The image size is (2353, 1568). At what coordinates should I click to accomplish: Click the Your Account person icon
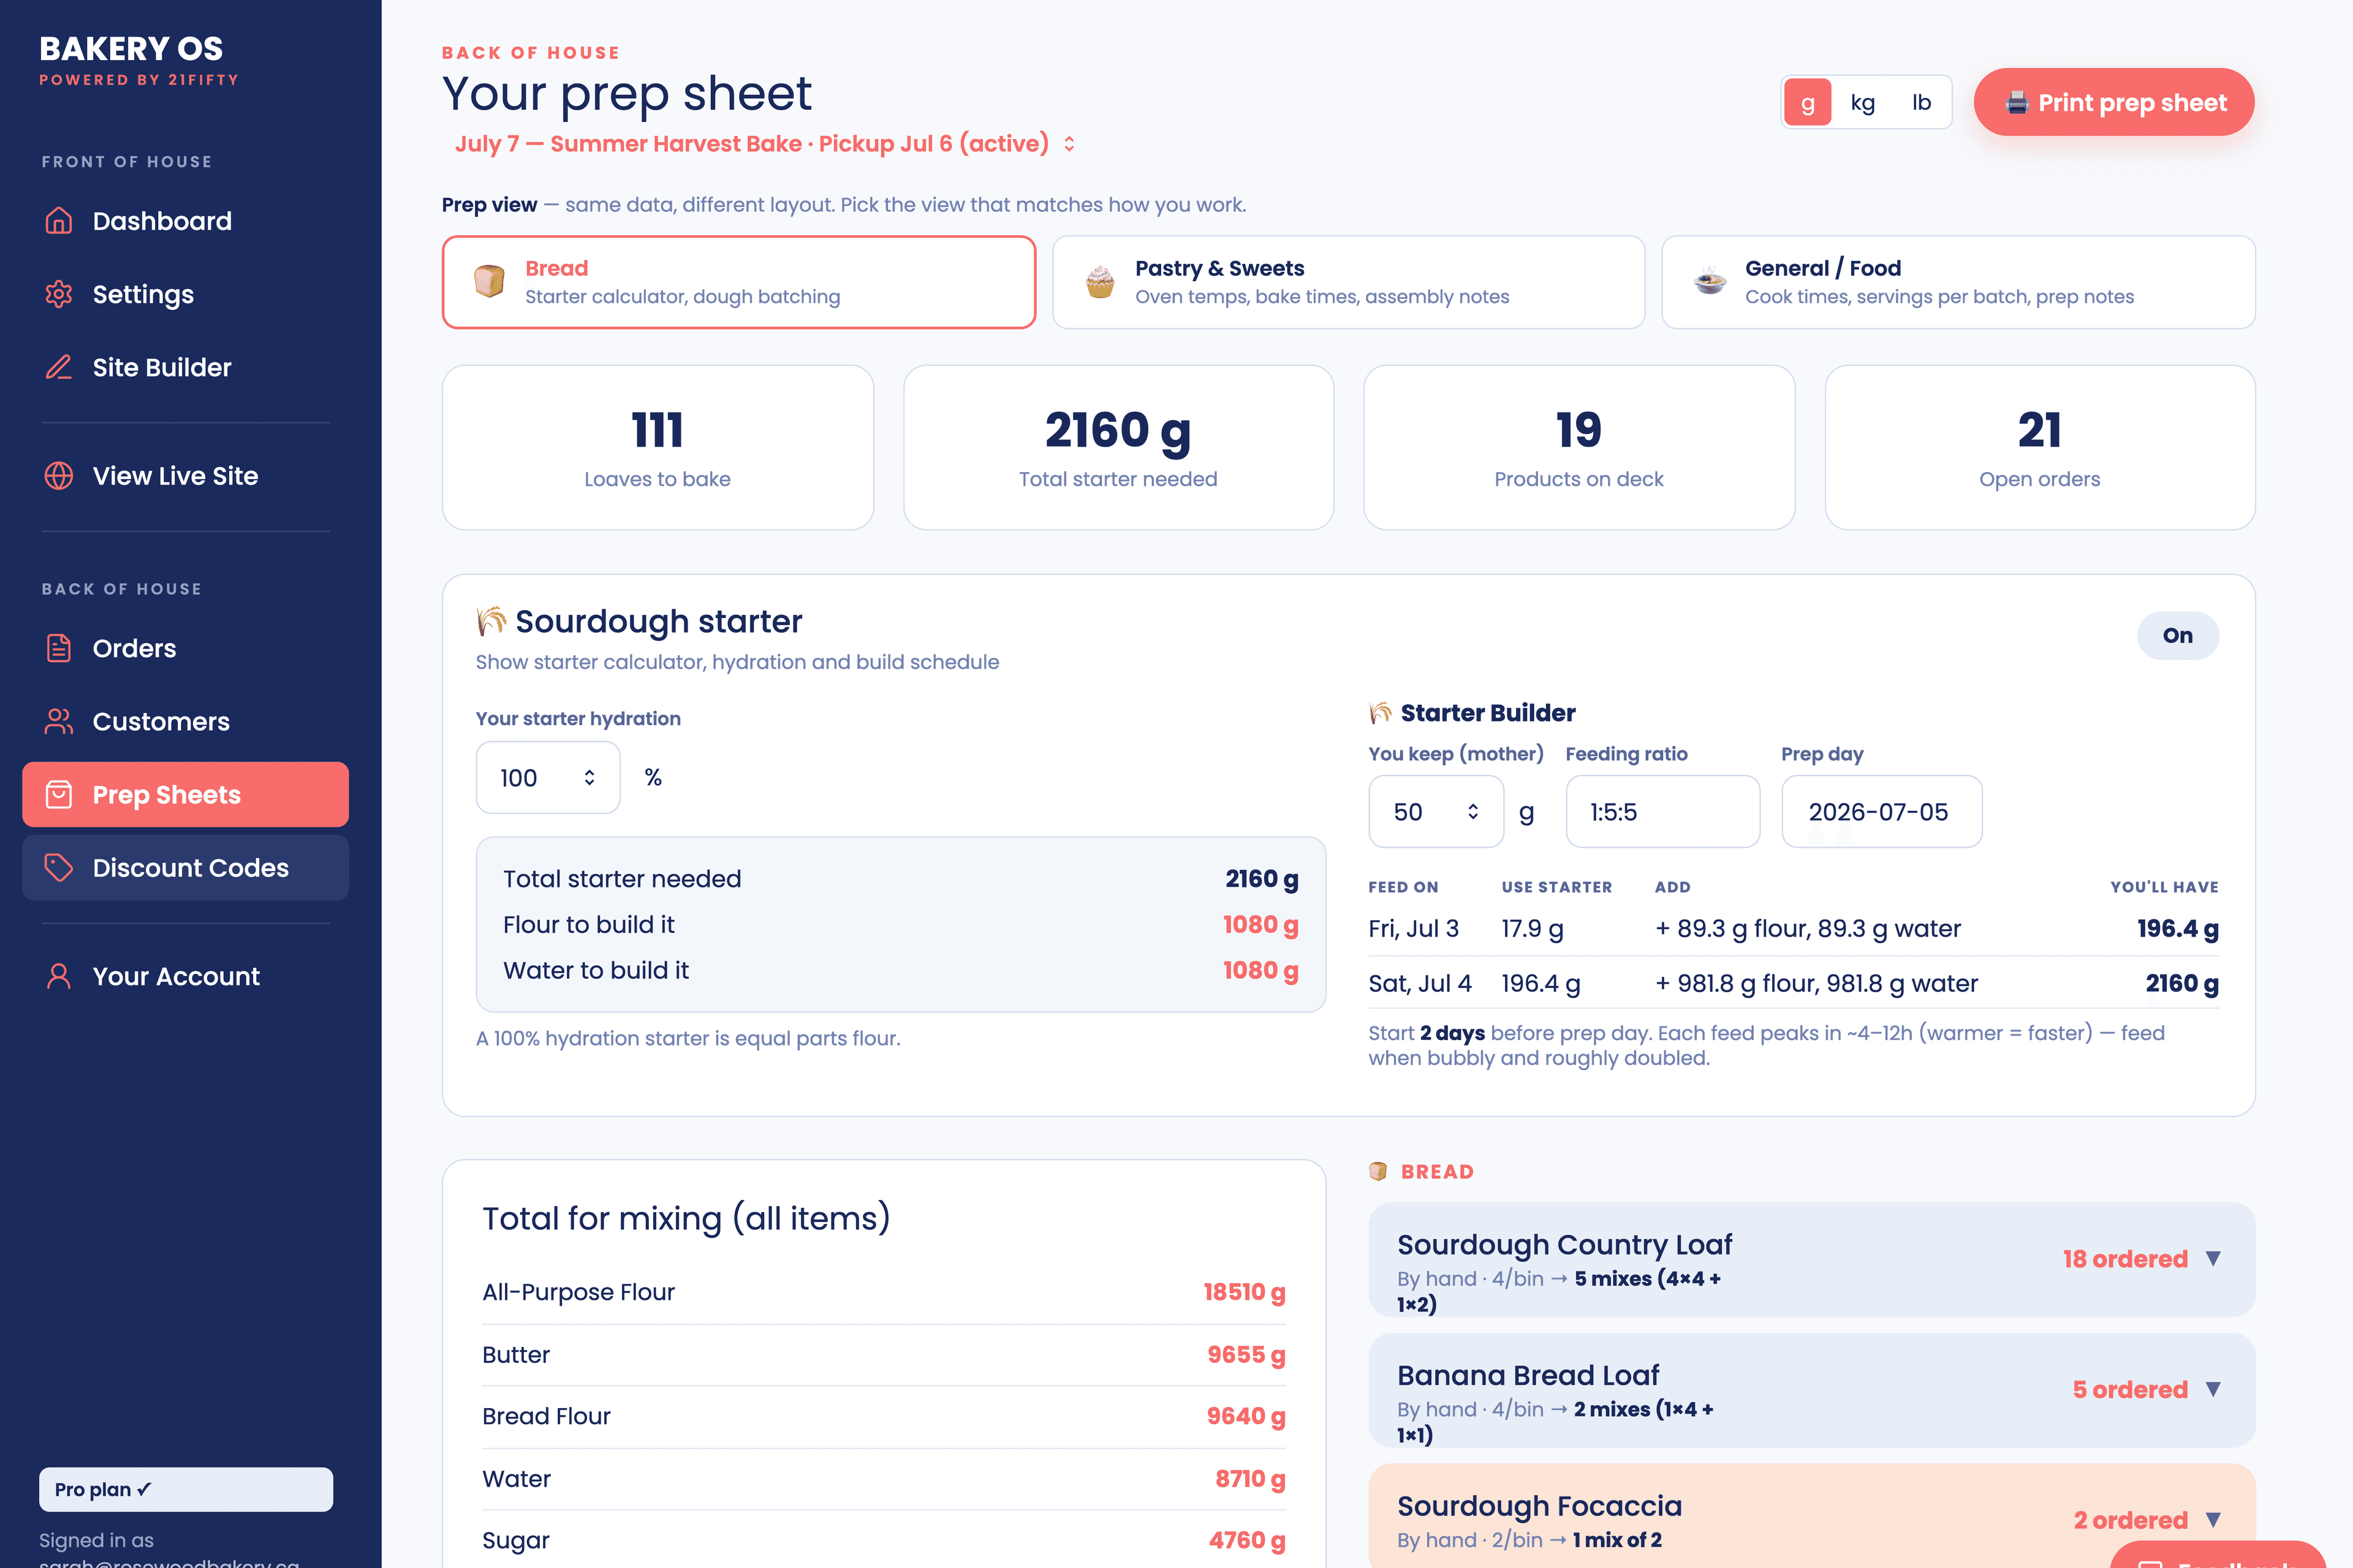pos(59,976)
